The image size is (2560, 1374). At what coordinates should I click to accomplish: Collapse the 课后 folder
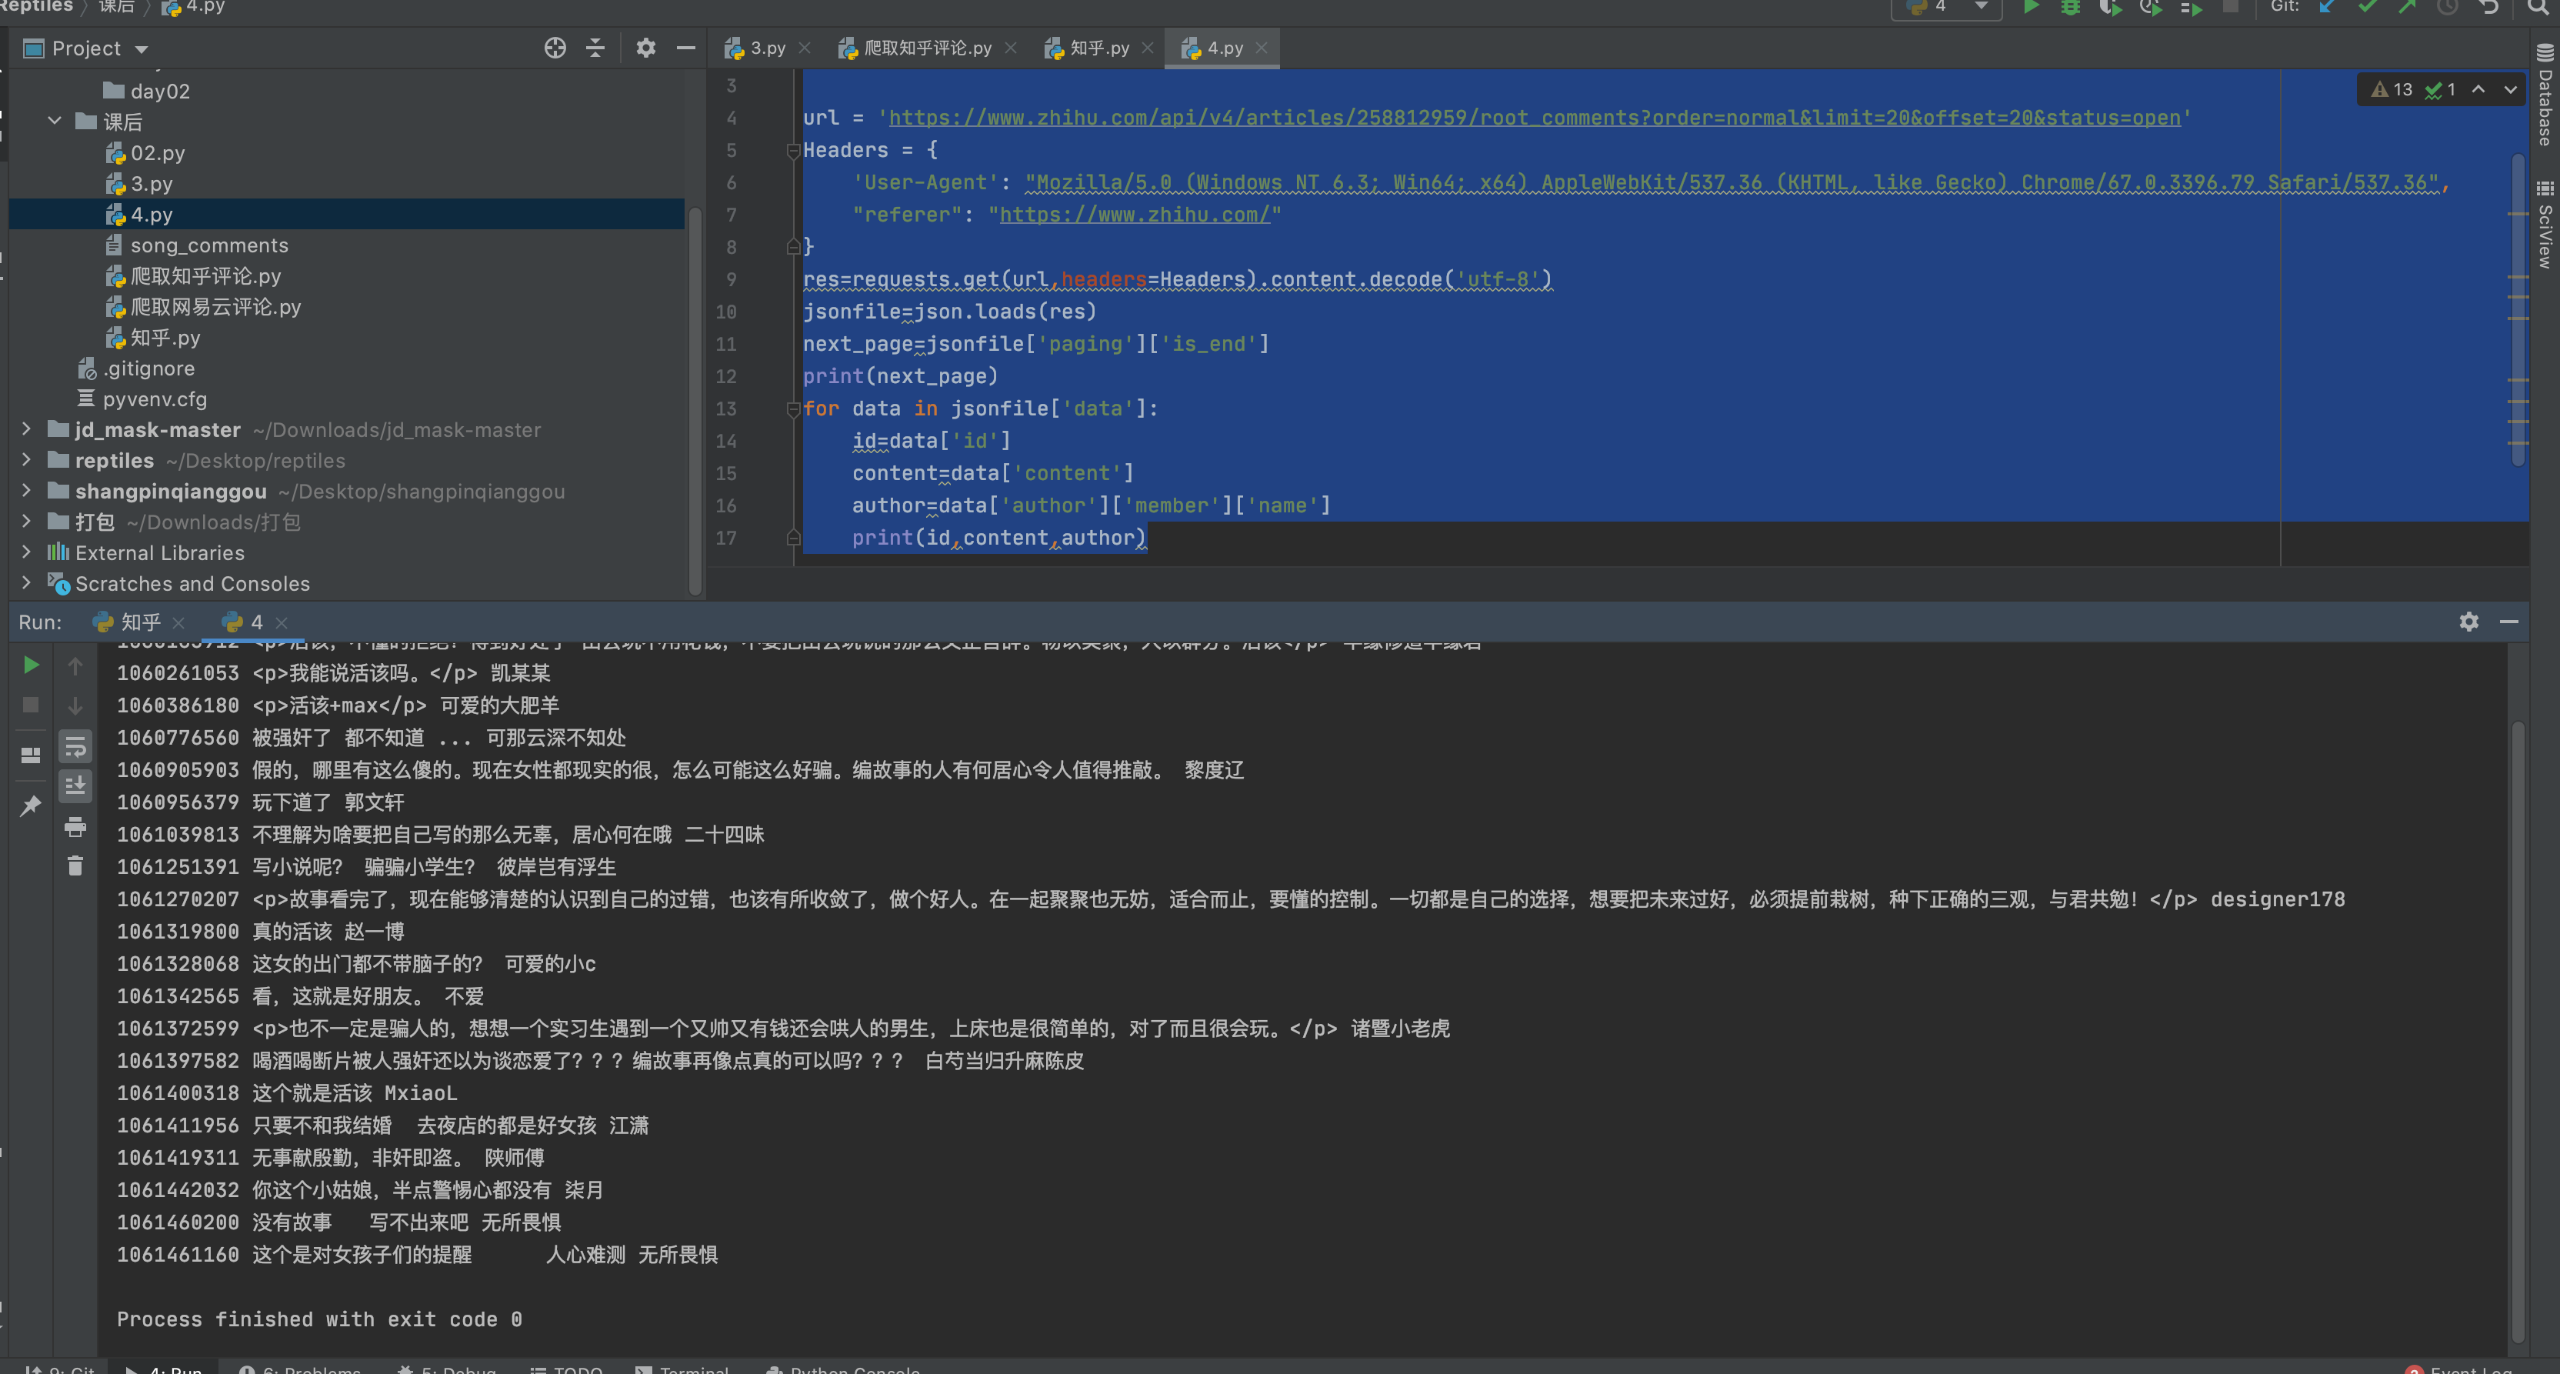coord(55,122)
